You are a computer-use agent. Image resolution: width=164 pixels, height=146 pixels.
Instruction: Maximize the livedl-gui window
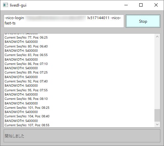pyautogui.click(x=141, y=5)
